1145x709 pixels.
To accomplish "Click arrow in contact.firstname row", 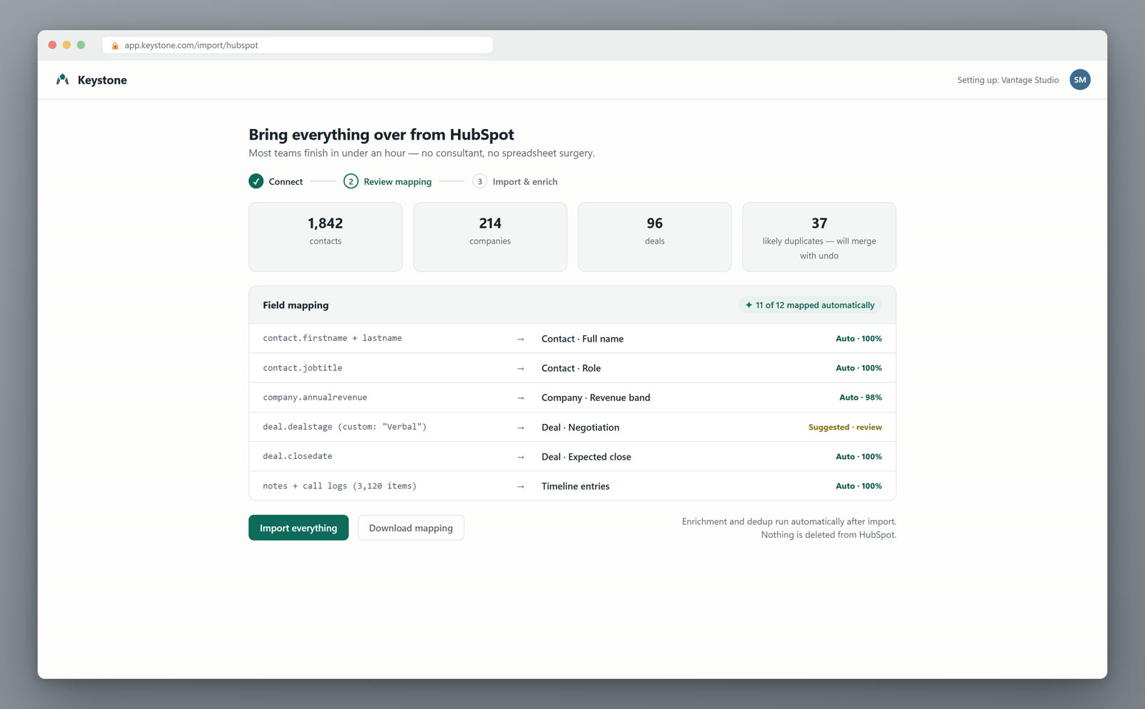I will coord(521,339).
